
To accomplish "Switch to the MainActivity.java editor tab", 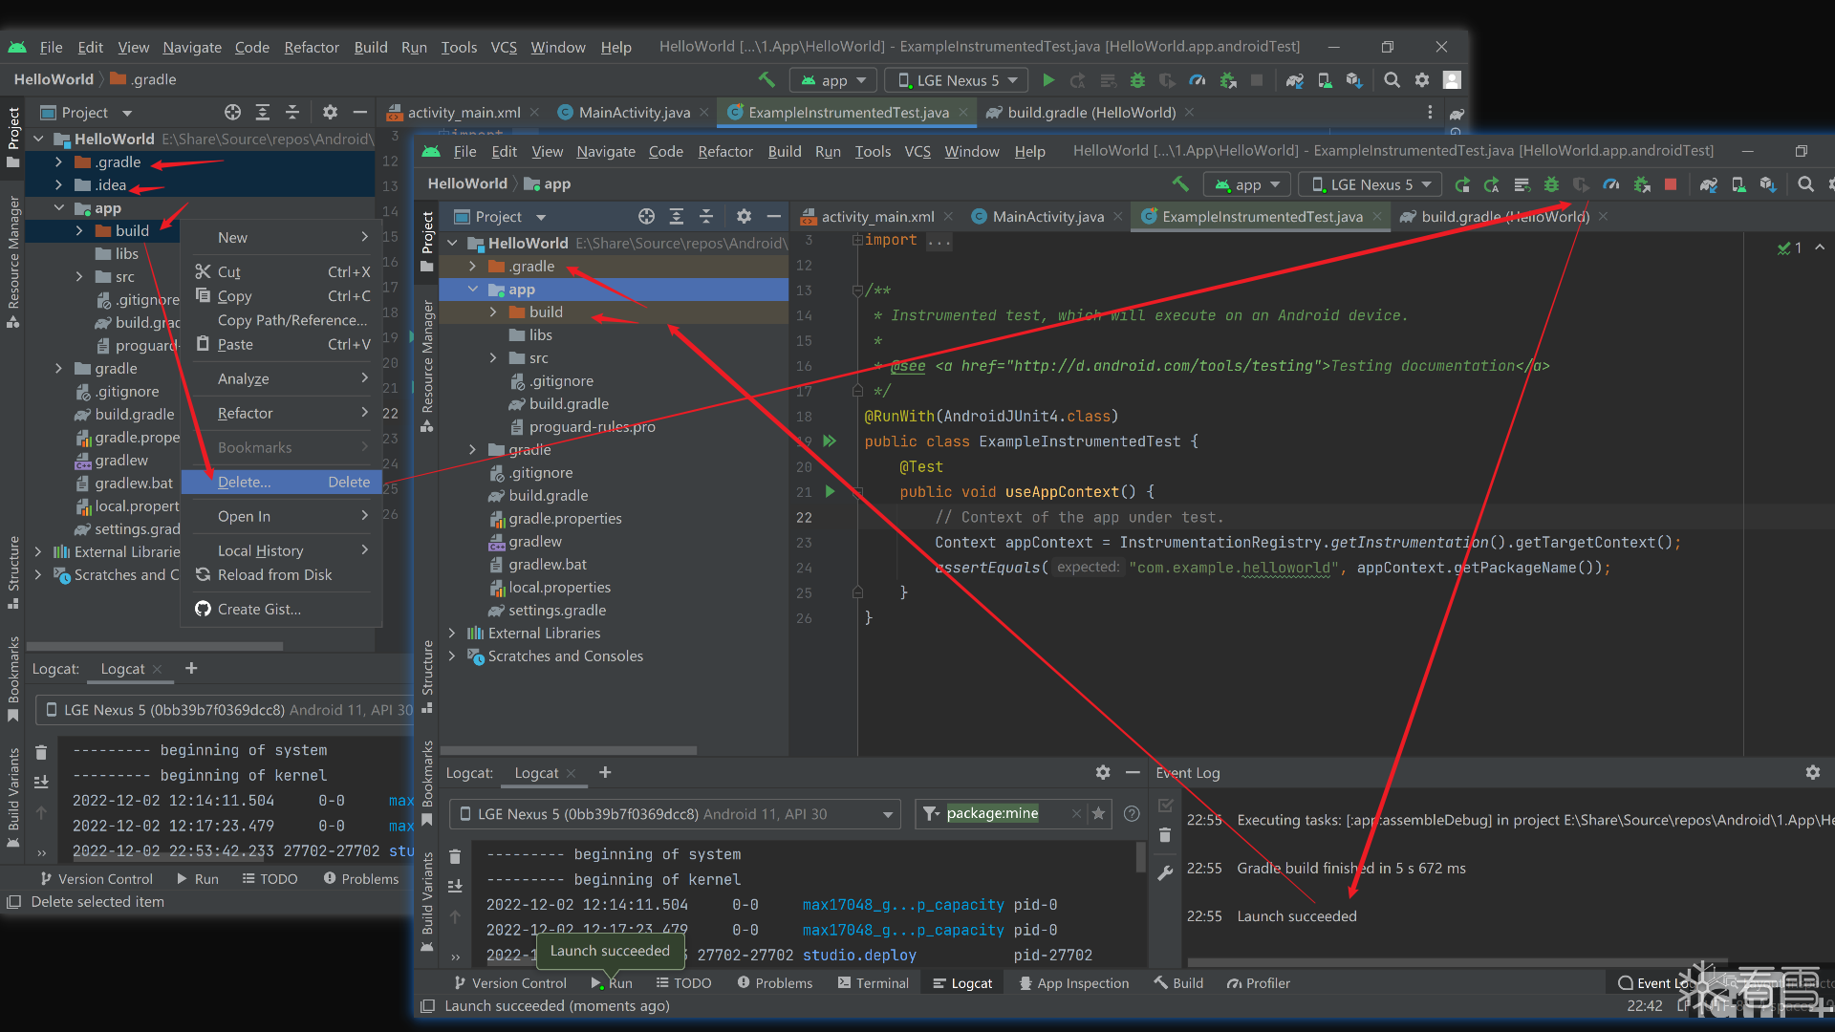I will [x=1047, y=217].
